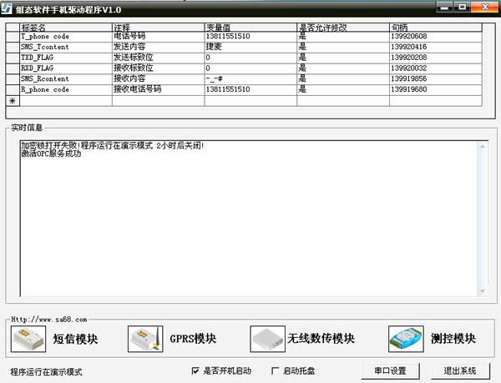Click row selector beside RXD_FLAG row
The width and height of the screenshot is (501, 383).
(x=12, y=68)
